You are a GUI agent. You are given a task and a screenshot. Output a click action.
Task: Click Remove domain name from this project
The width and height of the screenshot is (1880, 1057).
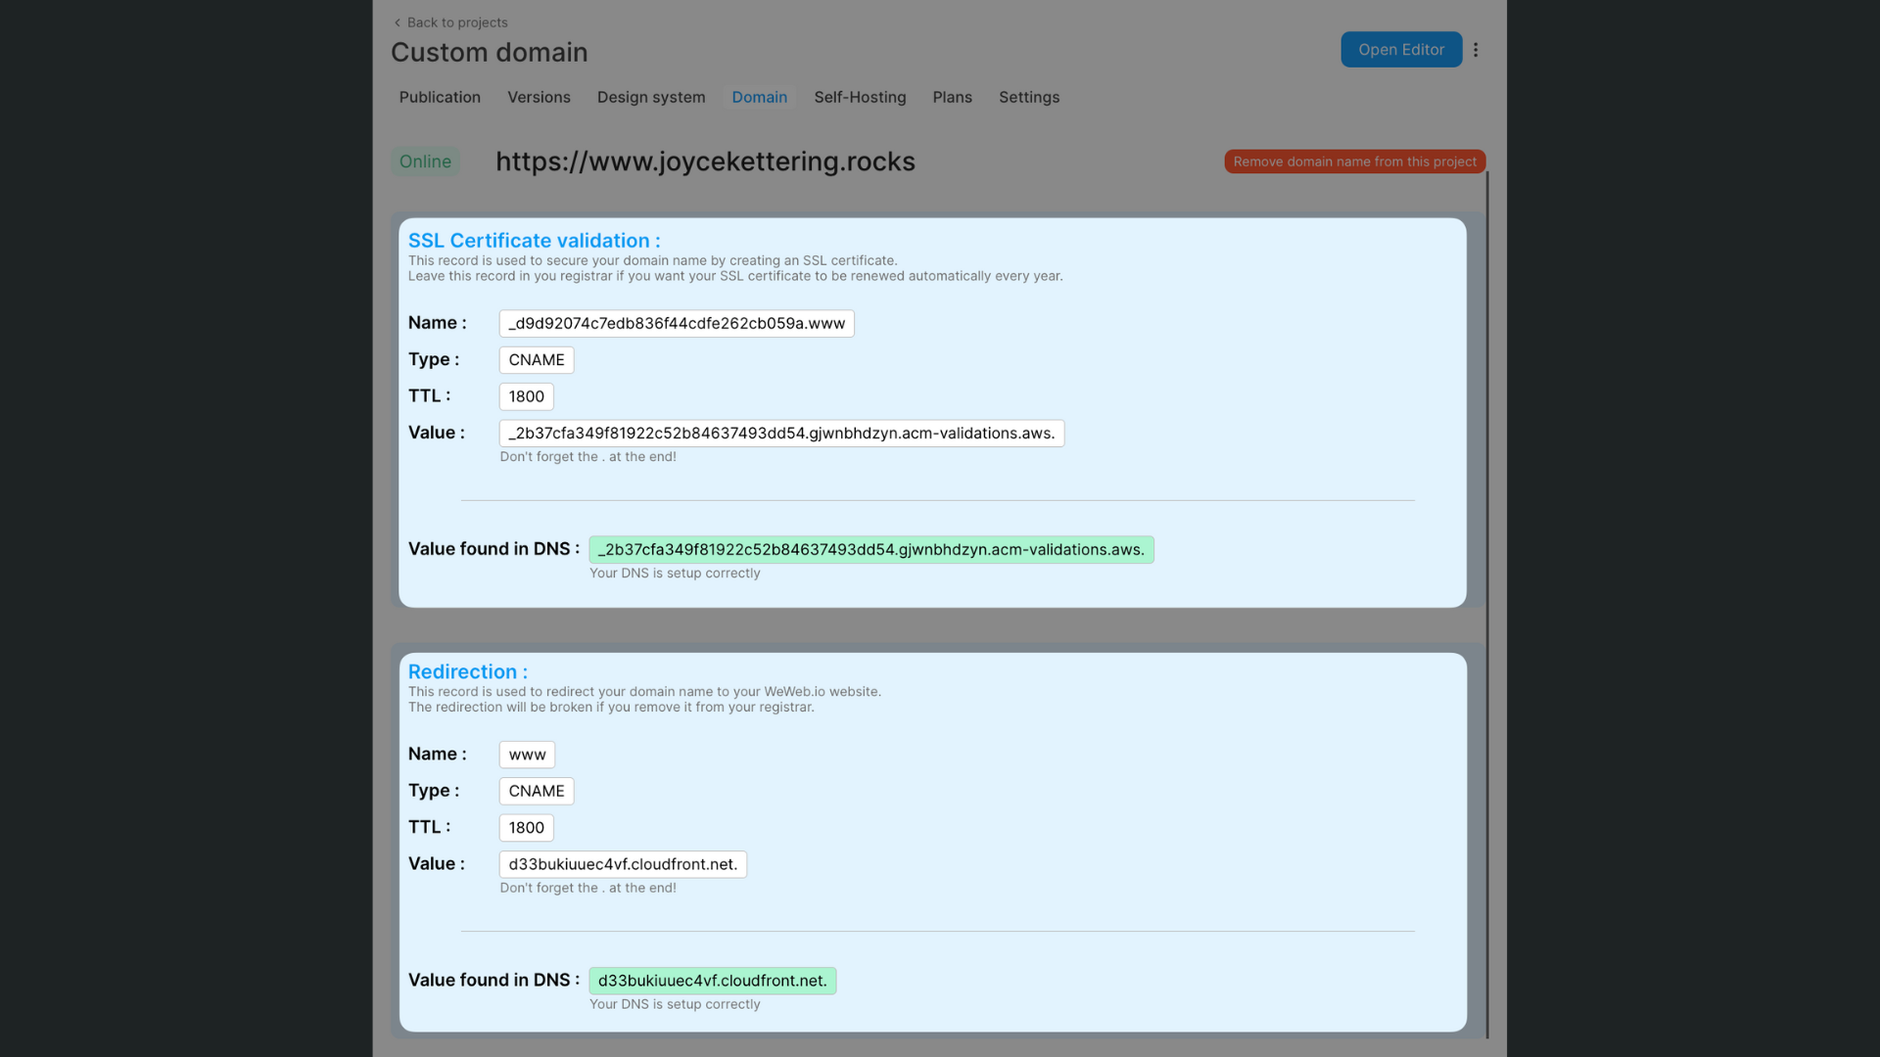click(1354, 161)
